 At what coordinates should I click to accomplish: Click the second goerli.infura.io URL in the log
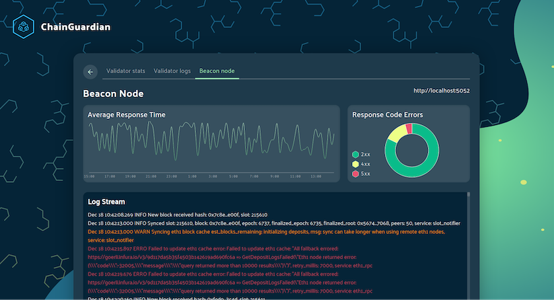point(161,283)
